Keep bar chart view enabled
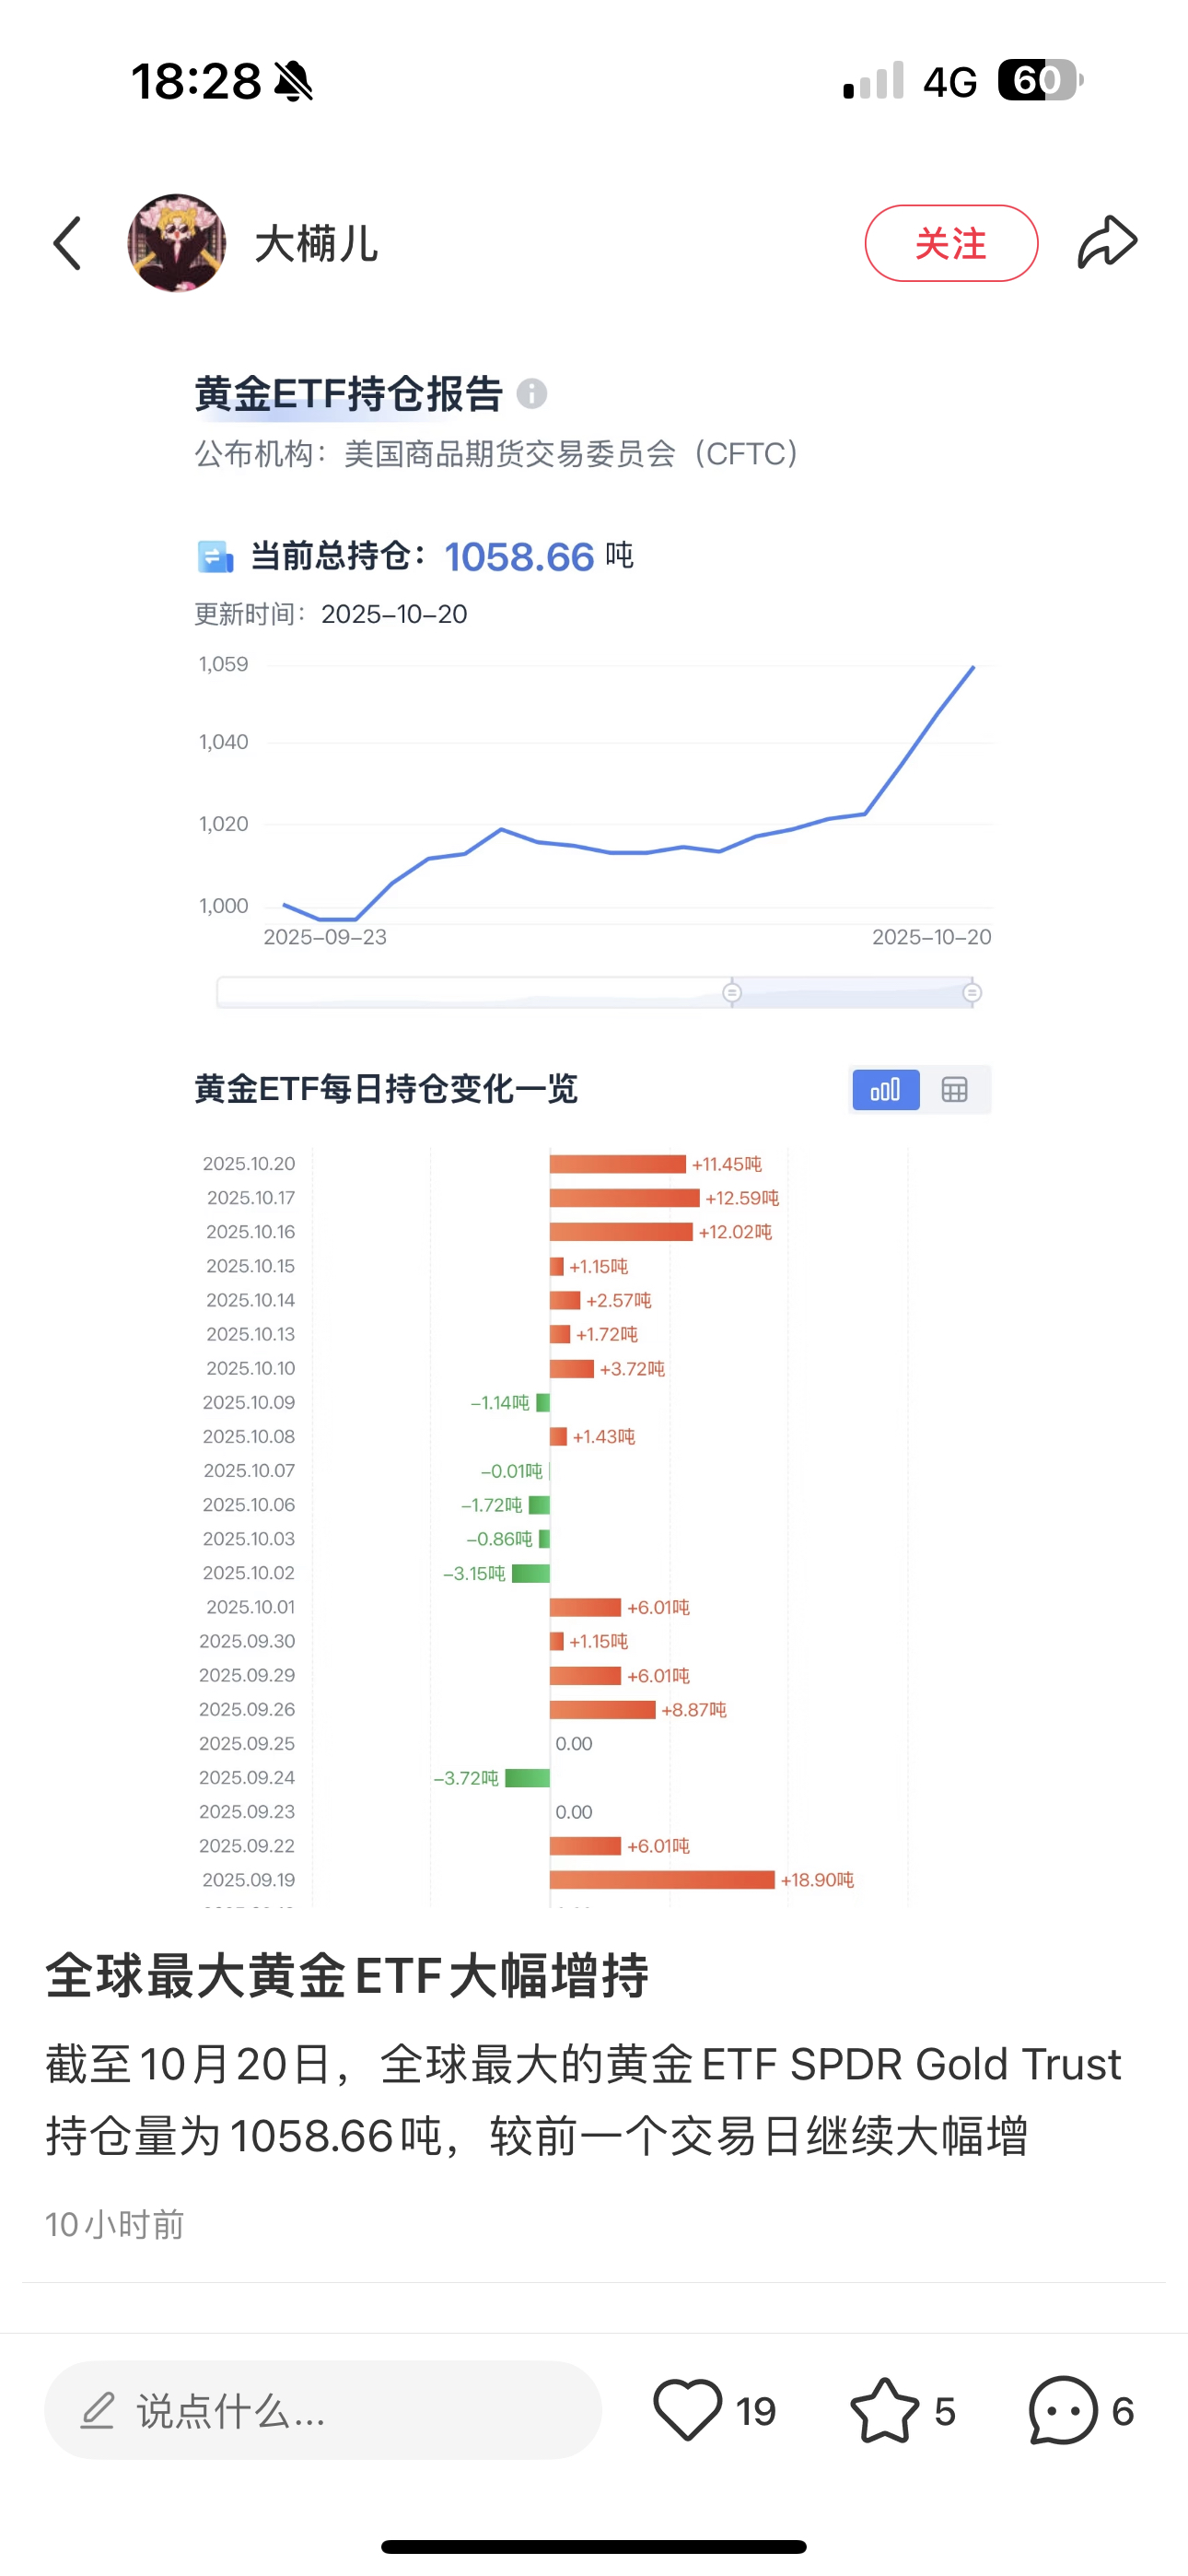The height and width of the screenshot is (2576, 1188). tap(884, 1089)
